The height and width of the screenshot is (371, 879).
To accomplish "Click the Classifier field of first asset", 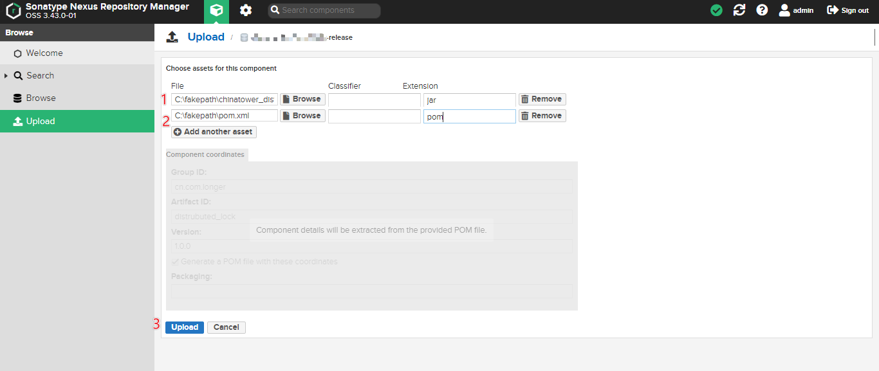I will [x=374, y=100].
